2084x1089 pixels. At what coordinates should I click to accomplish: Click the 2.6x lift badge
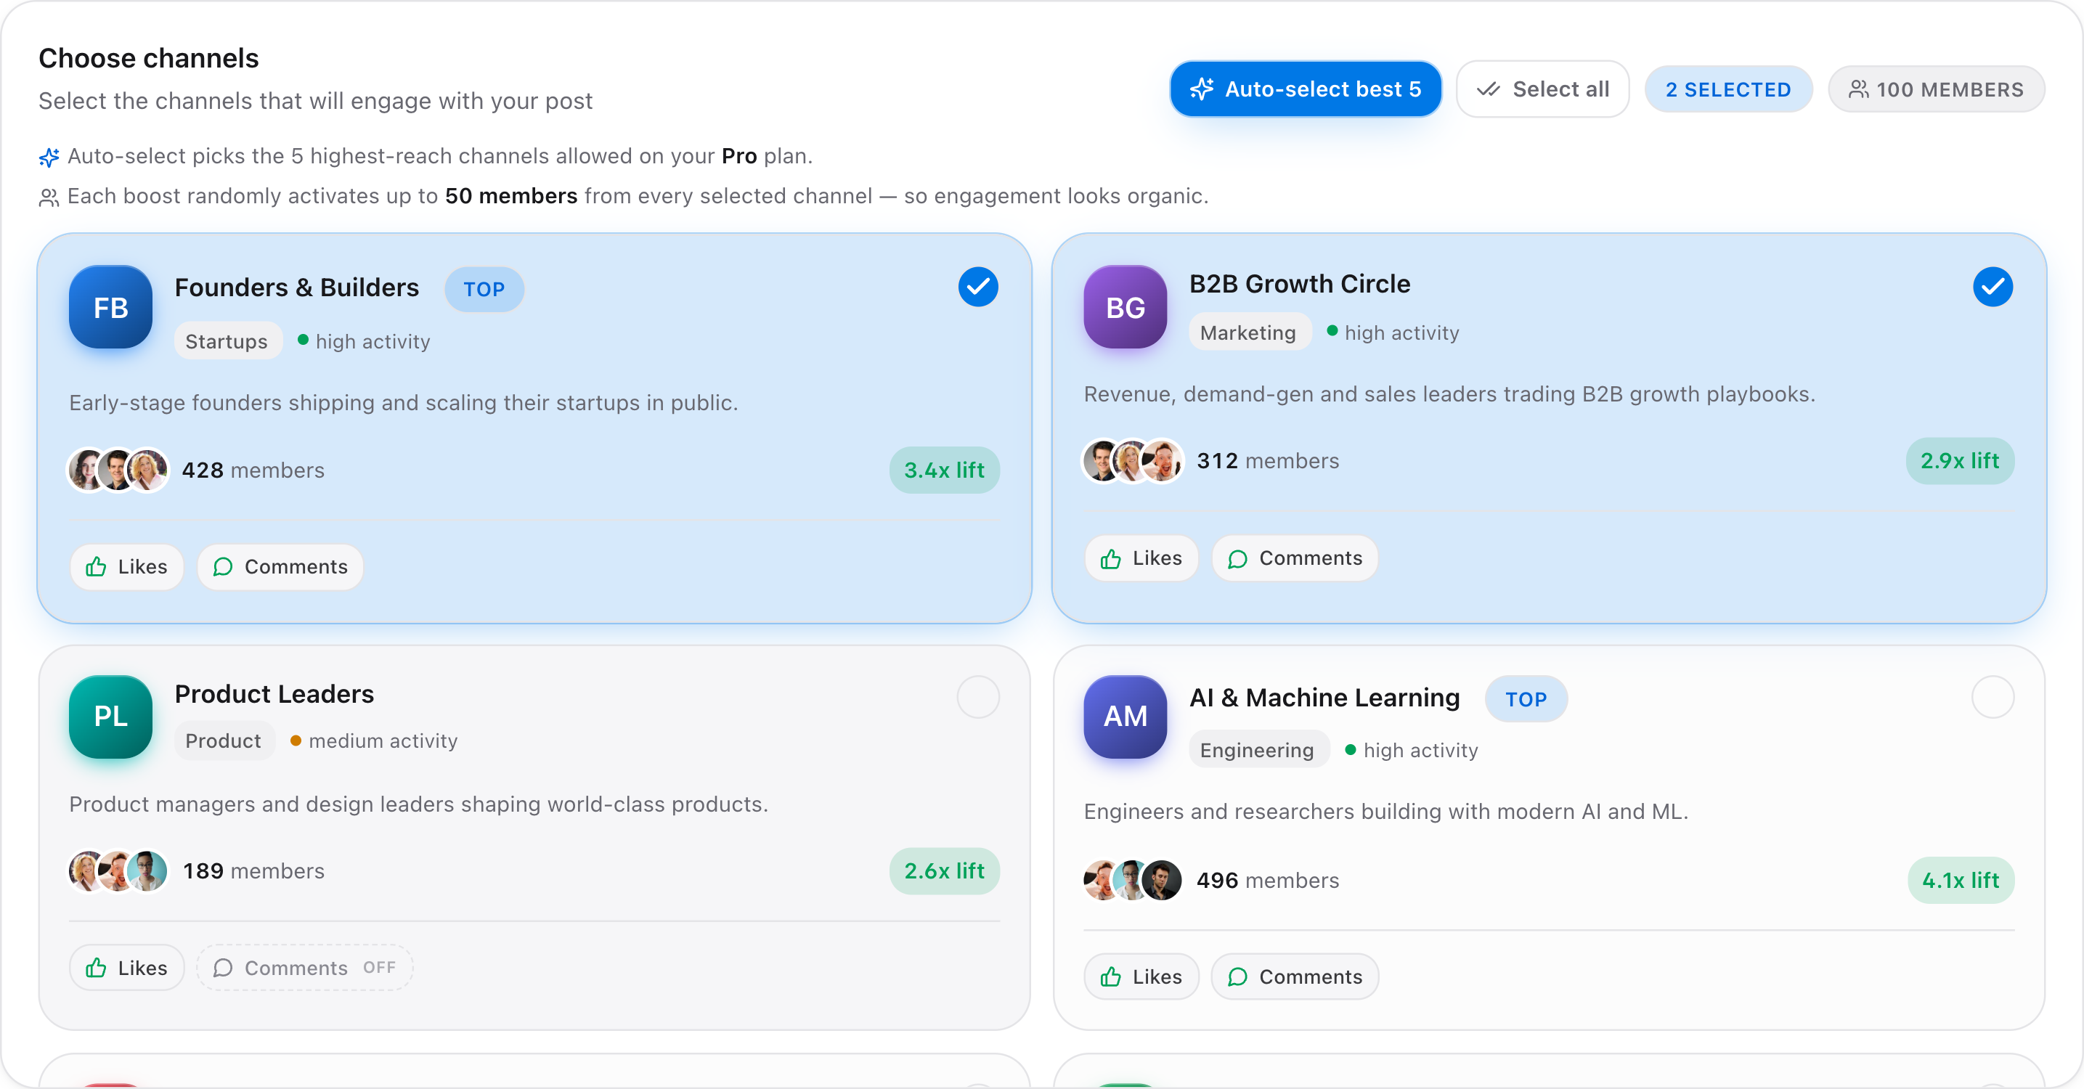pyautogui.click(x=944, y=871)
